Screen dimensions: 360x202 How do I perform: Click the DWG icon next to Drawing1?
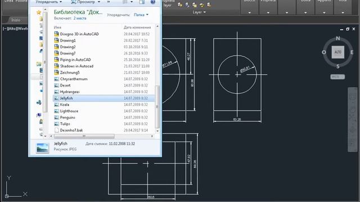click(56, 40)
